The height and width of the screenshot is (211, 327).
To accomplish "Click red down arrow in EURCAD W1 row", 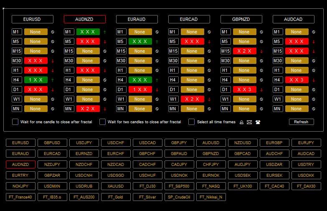I will tap(209, 99).
